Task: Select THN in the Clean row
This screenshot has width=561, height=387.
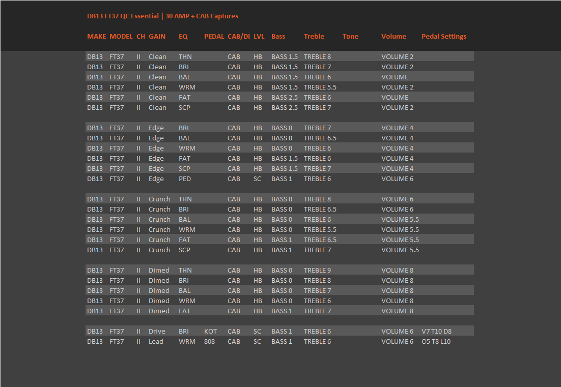Action: click(185, 57)
